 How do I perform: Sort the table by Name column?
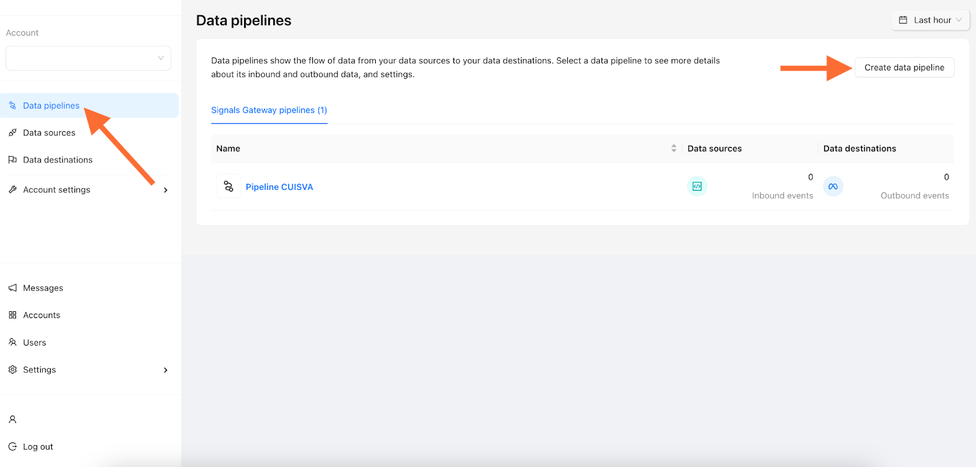click(673, 148)
